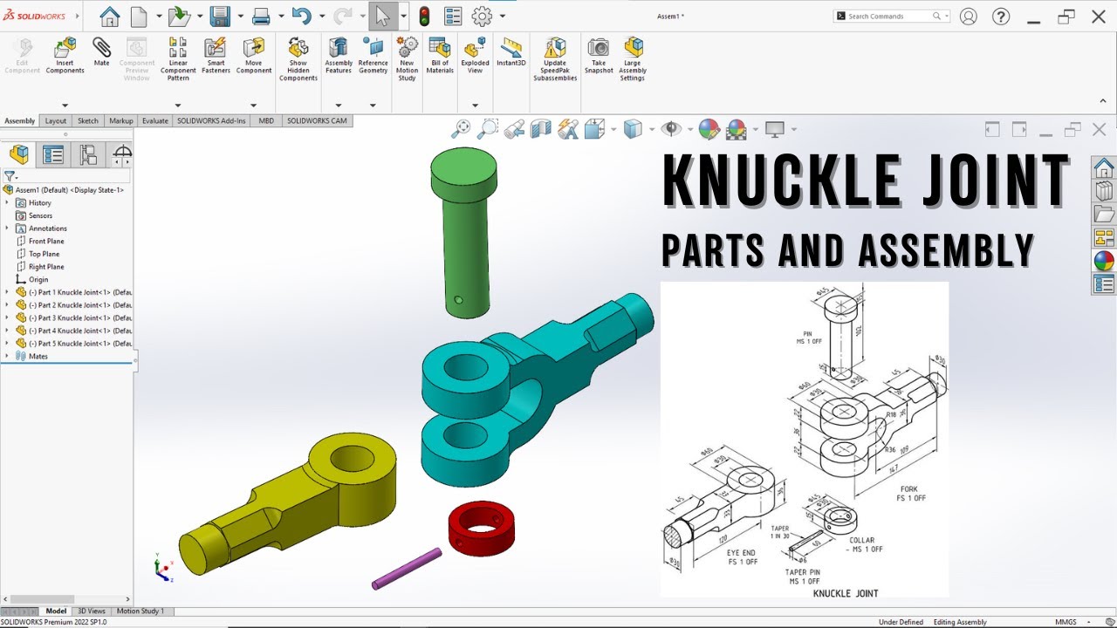
Task: Click Update SpeedPak Subassemblies
Action: point(555,59)
